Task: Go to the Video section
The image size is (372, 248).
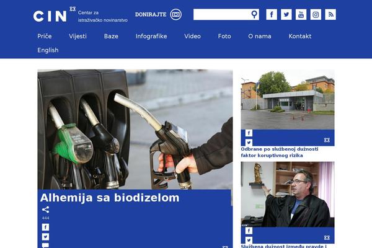Action: (x=192, y=36)
